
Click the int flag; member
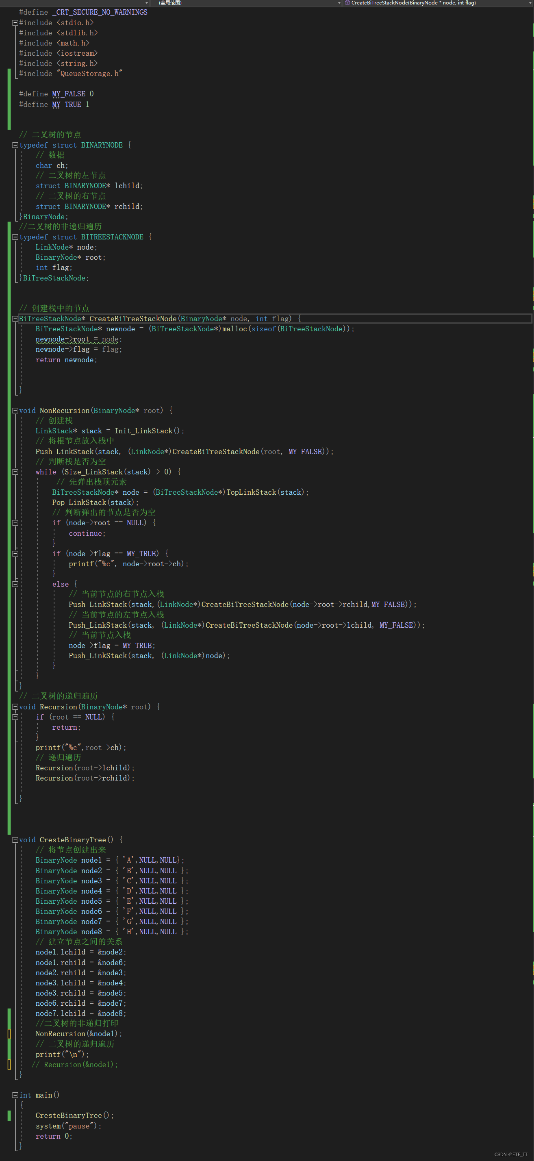pos(54,268)
